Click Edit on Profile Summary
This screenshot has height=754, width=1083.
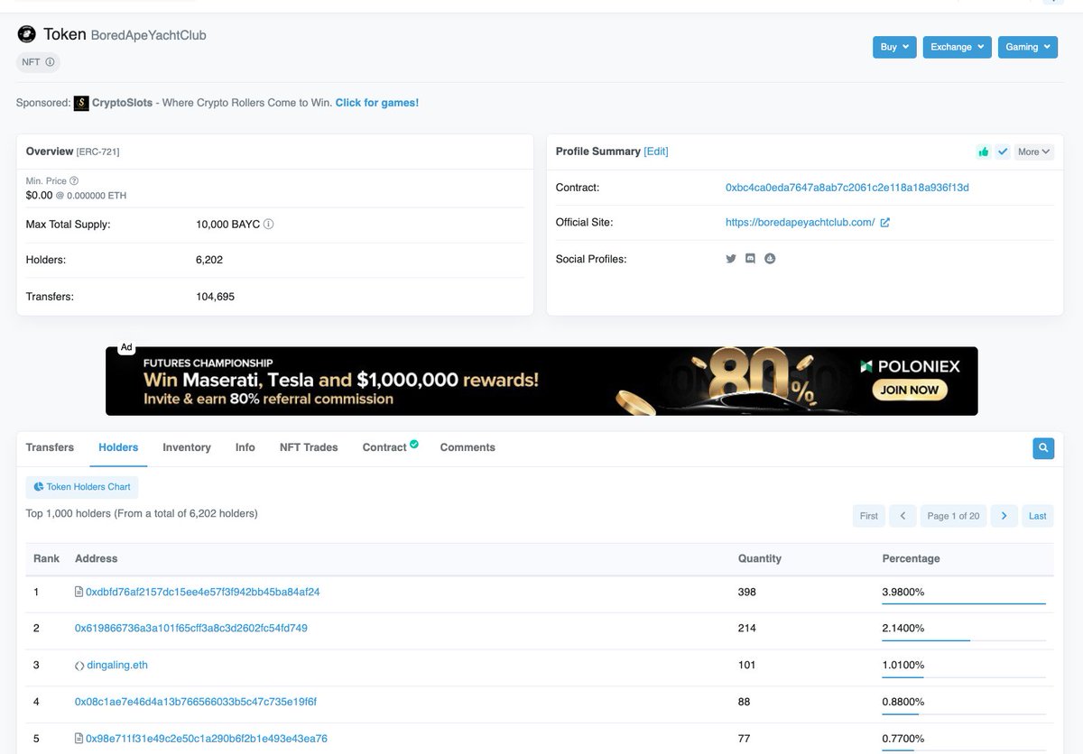click(x=657, y=151)
